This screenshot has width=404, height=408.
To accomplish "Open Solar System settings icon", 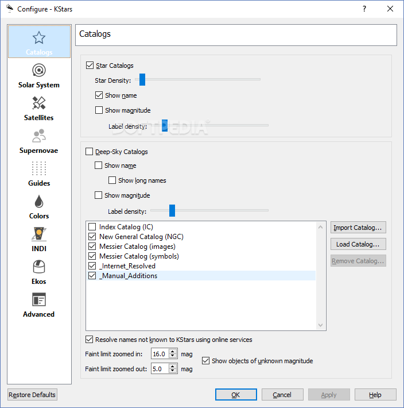I will (x=39, y=70).
